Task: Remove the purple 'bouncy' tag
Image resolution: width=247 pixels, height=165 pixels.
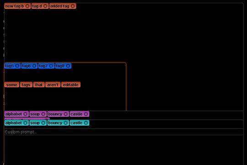Action: (65, 114)
